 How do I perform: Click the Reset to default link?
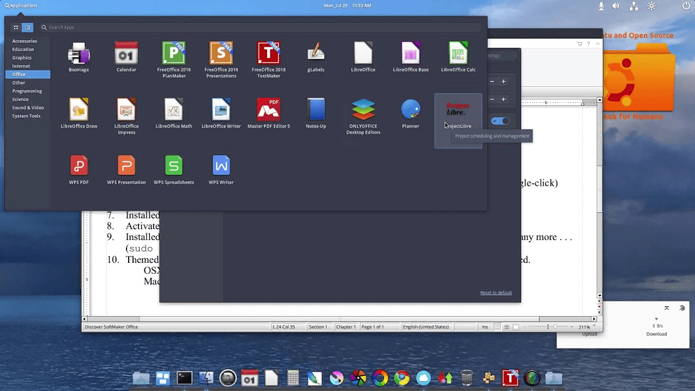coord(496,293)
